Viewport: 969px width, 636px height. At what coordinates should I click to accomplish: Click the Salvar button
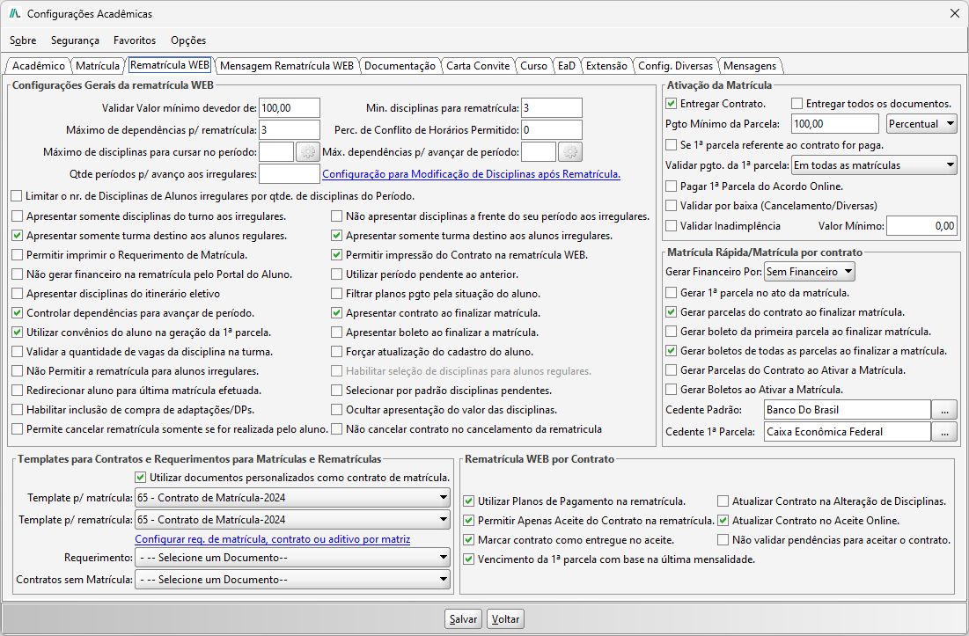coord(463,619)
